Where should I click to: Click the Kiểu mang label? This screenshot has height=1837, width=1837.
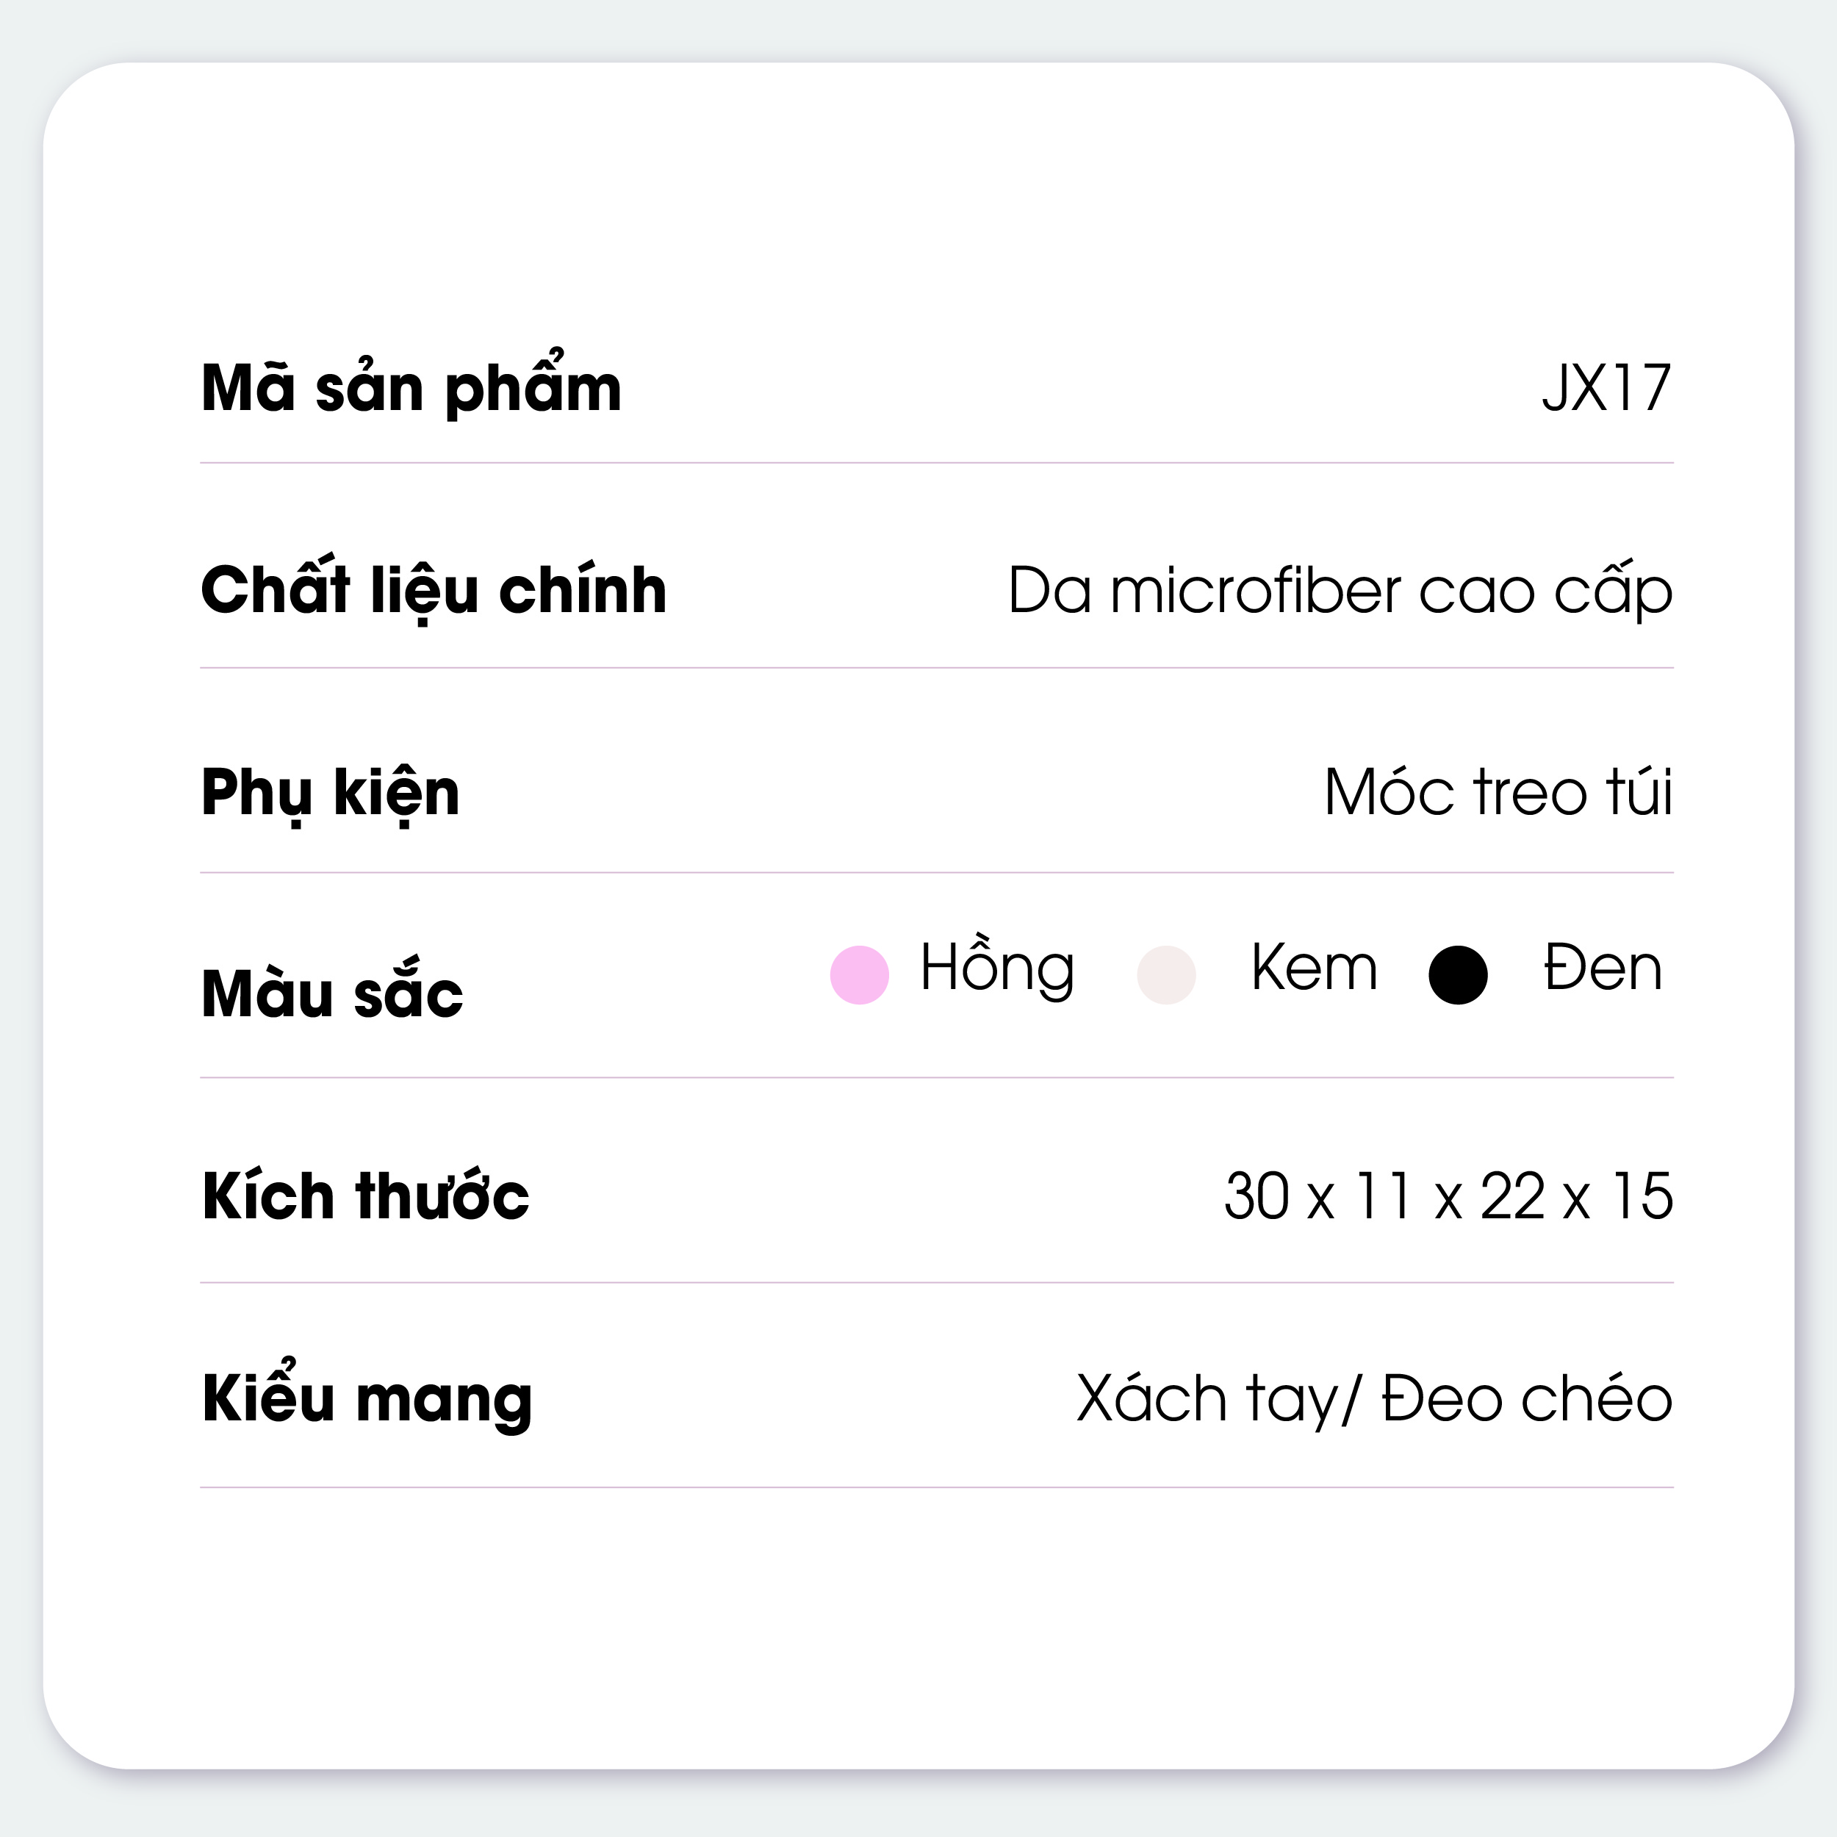tap(367, 1398)
